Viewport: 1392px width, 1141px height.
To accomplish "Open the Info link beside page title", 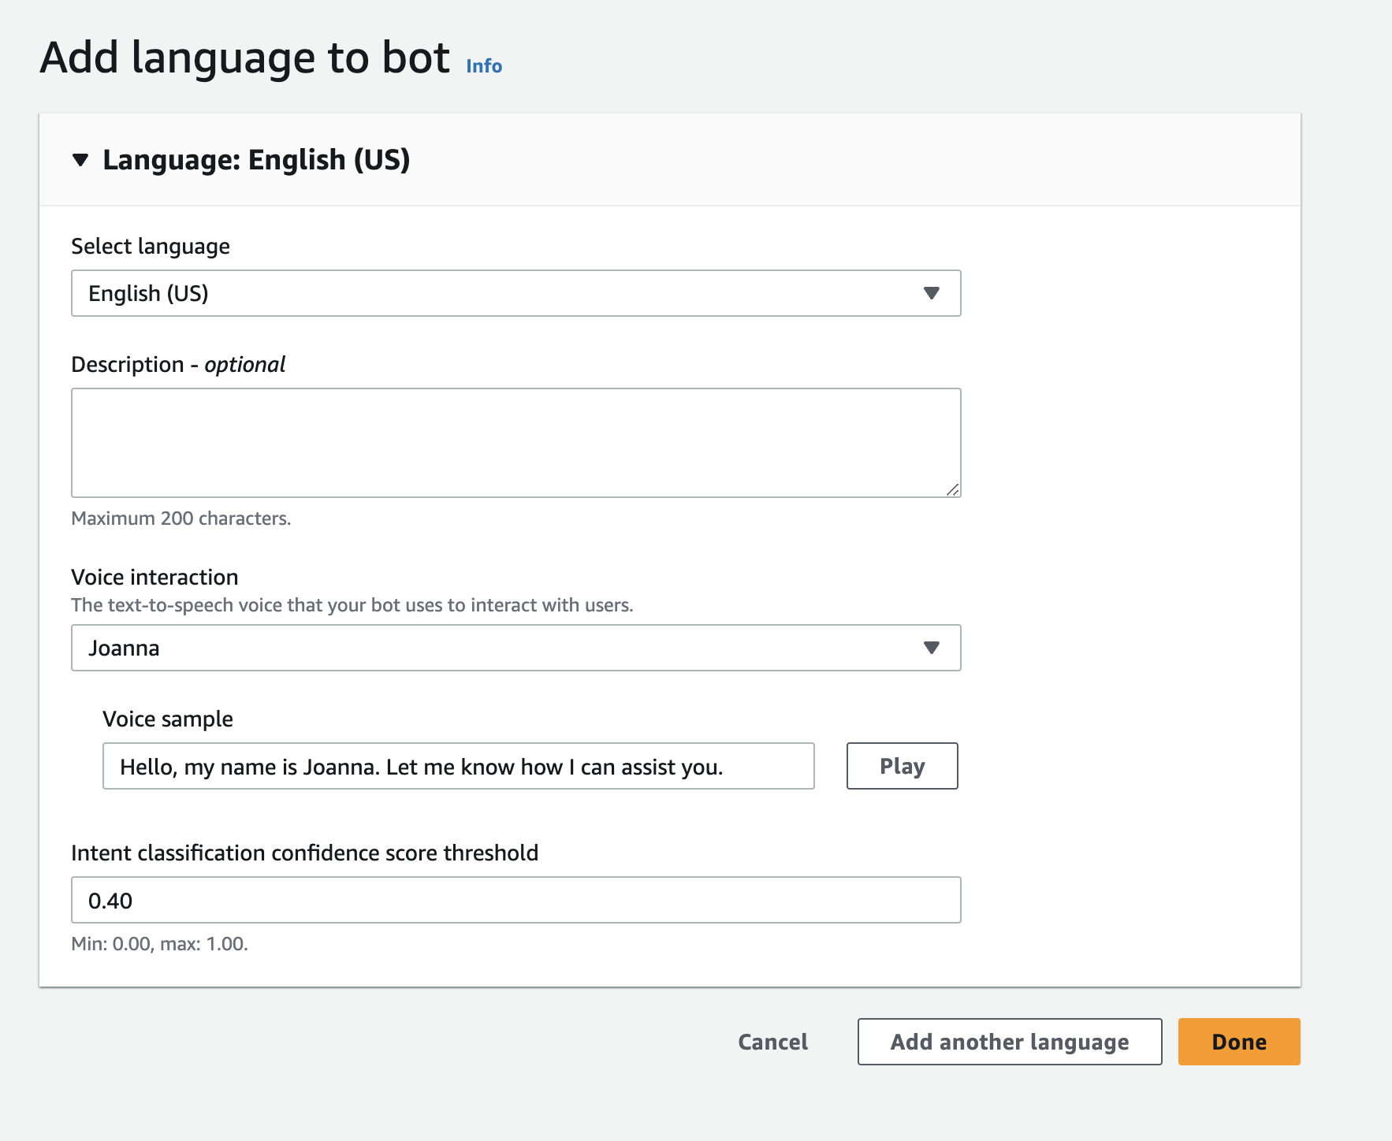I will click(483, 66).
